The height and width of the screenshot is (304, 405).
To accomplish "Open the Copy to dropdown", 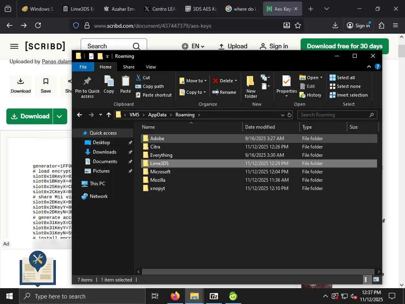I will tap(193, 92).
